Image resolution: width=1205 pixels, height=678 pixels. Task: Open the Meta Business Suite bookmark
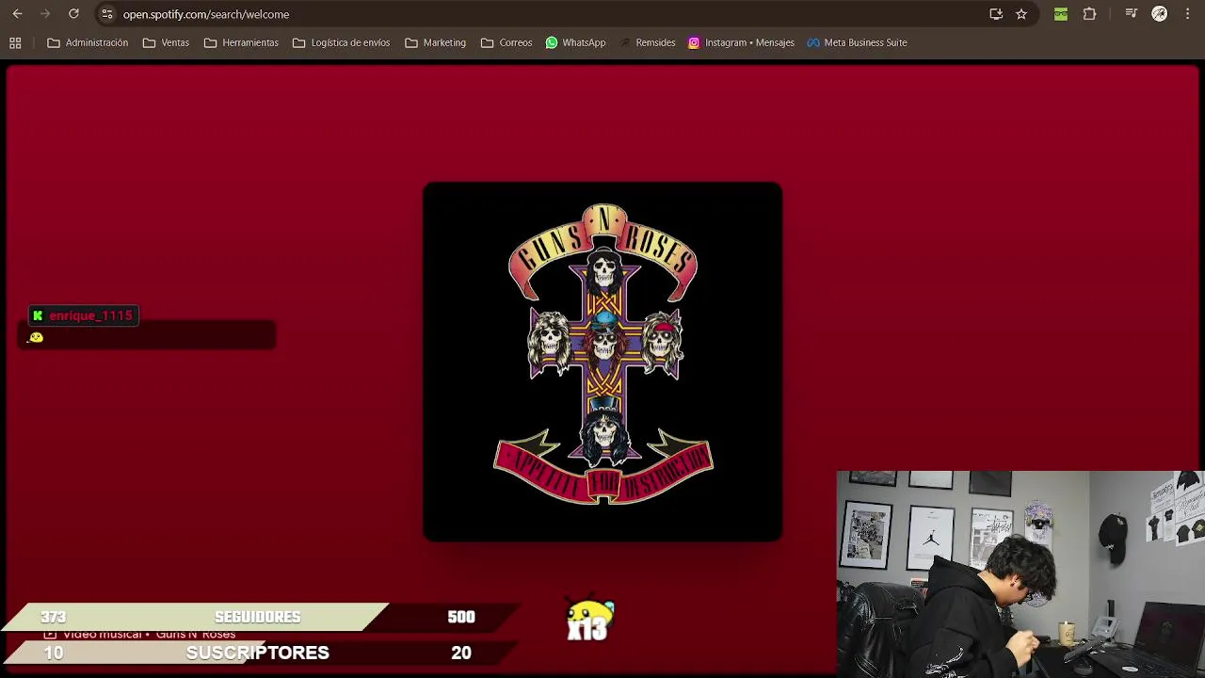click(x=857, y=42)
